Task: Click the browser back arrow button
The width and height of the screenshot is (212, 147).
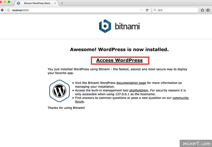Action: 2,10
